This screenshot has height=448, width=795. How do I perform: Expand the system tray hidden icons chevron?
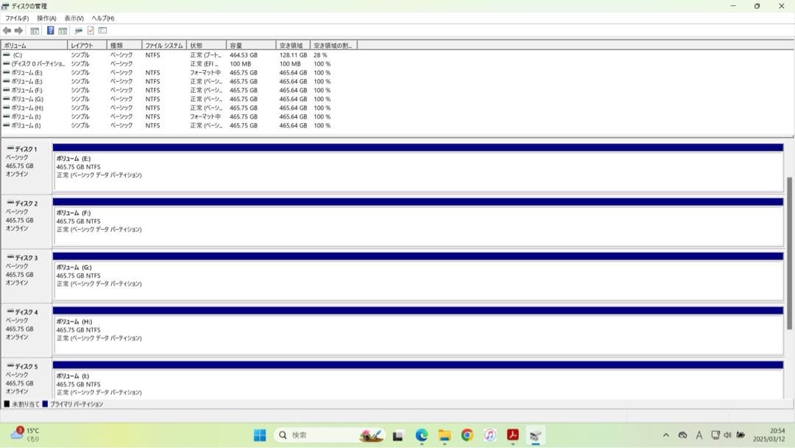[x=666, y=435]
